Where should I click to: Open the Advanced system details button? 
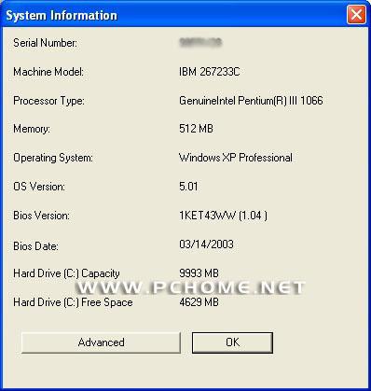coord(101,342)
